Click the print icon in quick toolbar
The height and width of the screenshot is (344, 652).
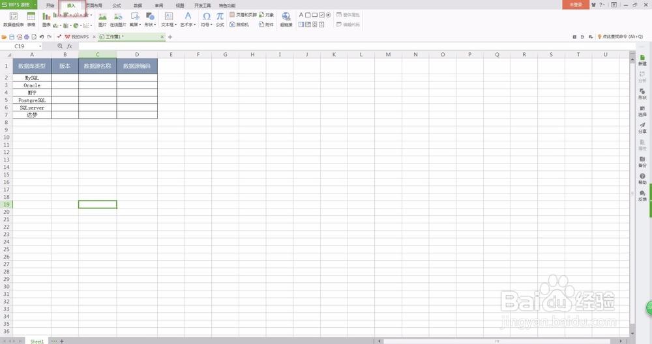(27, 37)
